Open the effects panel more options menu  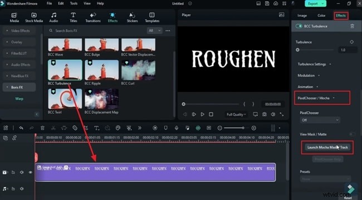[x=168, y=31]
